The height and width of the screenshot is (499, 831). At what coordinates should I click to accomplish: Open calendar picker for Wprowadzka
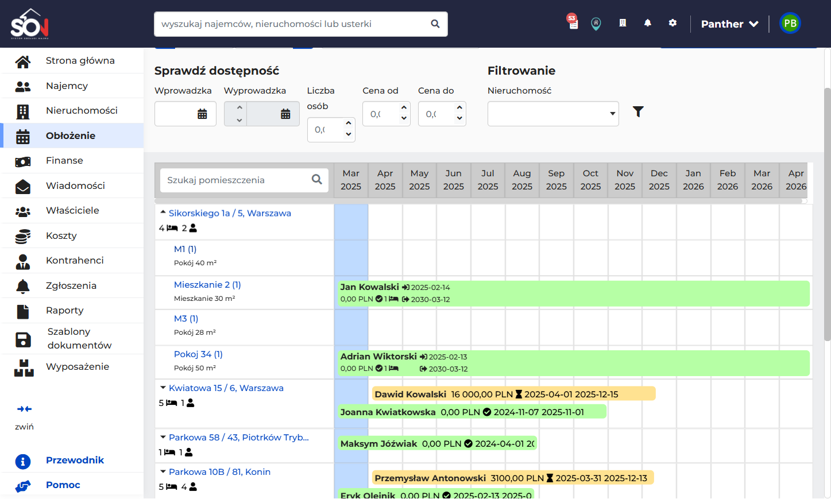[x=202, y=114]
